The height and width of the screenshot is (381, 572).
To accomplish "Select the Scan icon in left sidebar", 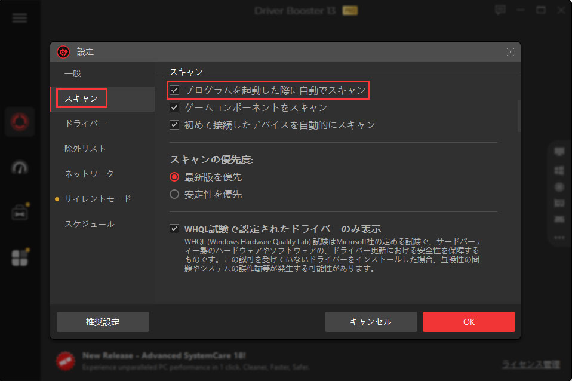I will pyautogui.click(x=20, y=122).
